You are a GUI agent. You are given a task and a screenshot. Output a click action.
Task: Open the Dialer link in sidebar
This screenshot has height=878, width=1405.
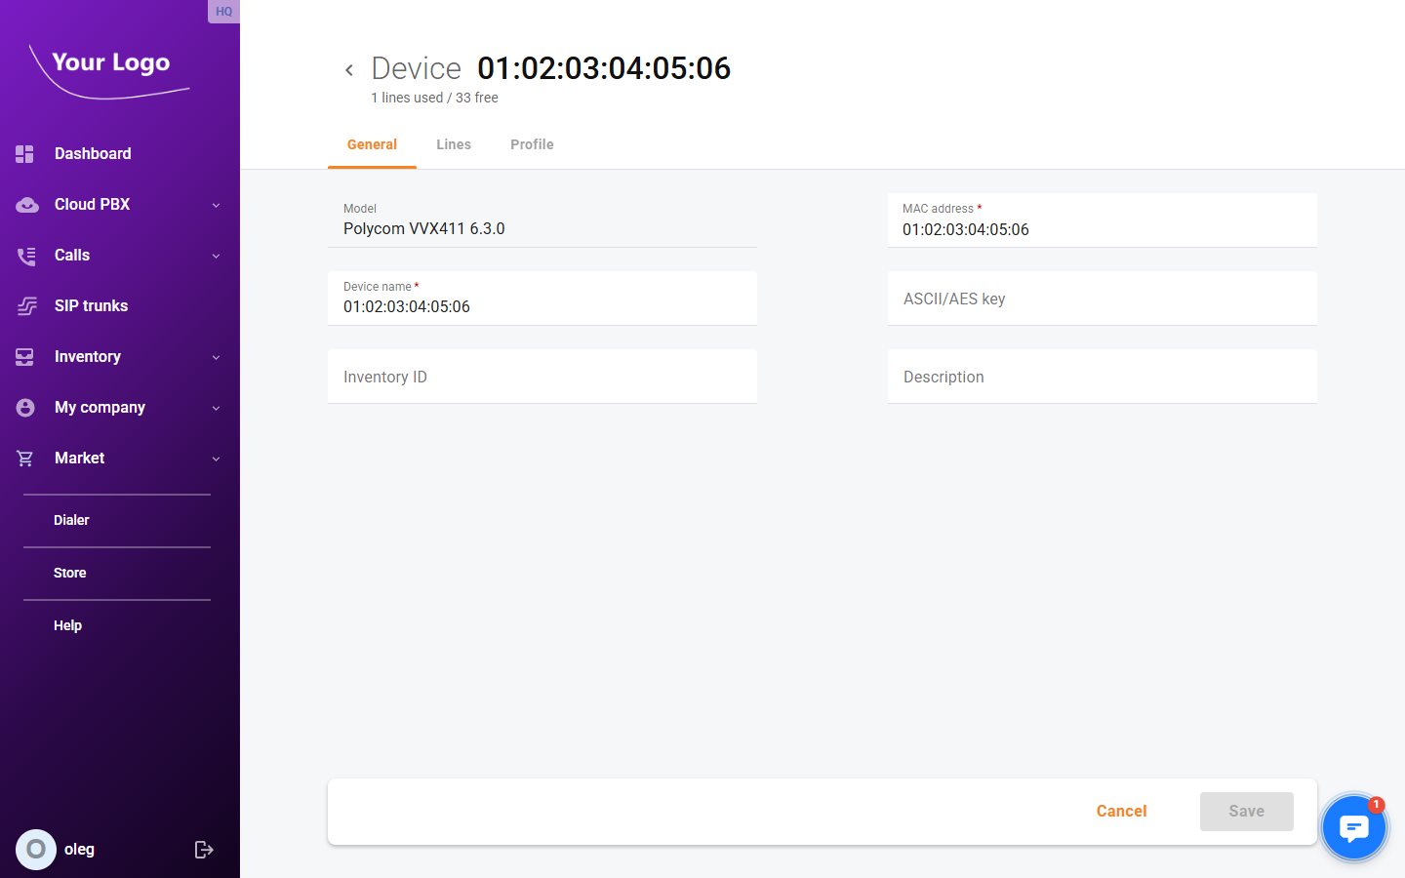pyautogui.click(x=71, y=520)
